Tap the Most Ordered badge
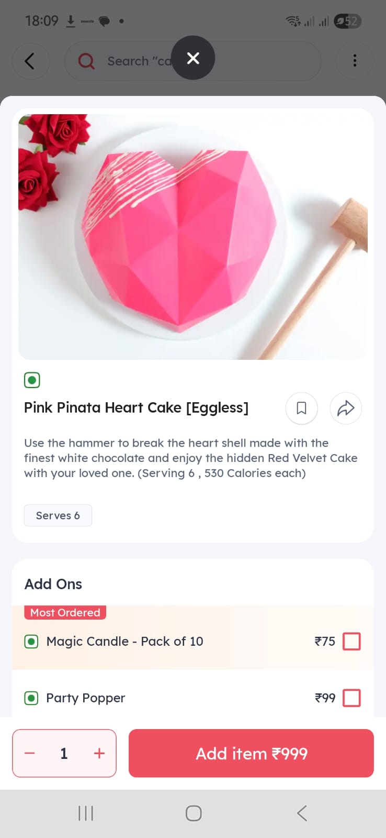The width and height of the screenshot is (386, 838). point(65,612)
